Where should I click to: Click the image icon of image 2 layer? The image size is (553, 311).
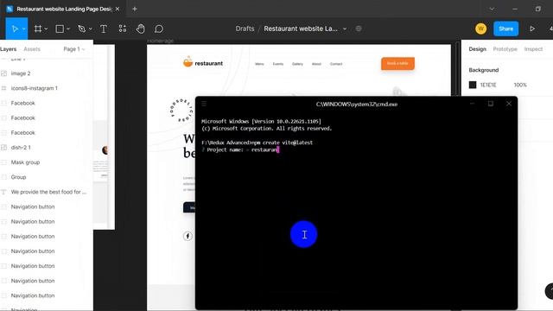point(3,73)
